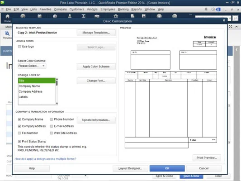Screen dimensions: 241x181
Task: Open Home from the icon bar
Action: coord(7,18)
